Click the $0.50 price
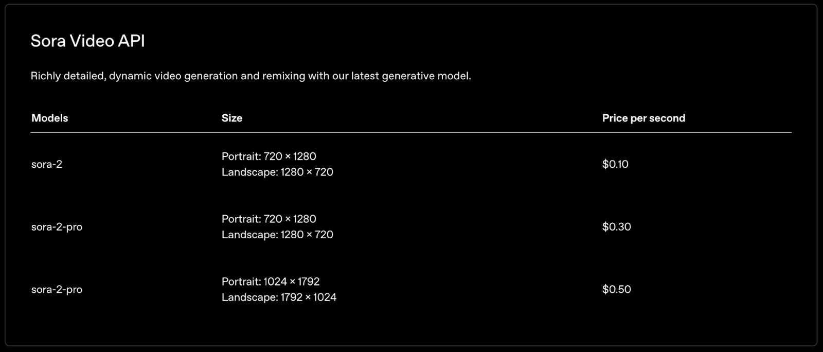Image resolution: width=823 pixels, height=352 pixels. point(616,290)
